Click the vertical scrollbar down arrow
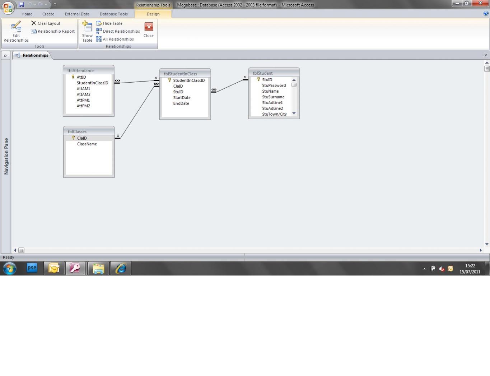This screenshot has width=490, height=376. pyautogui.click(x=487, y=244)
